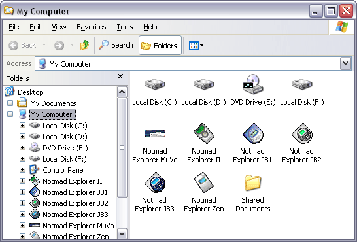Select Notmad Explorer II icon in main pane
This screenshot has height=242, width=357.
[204, 133]
